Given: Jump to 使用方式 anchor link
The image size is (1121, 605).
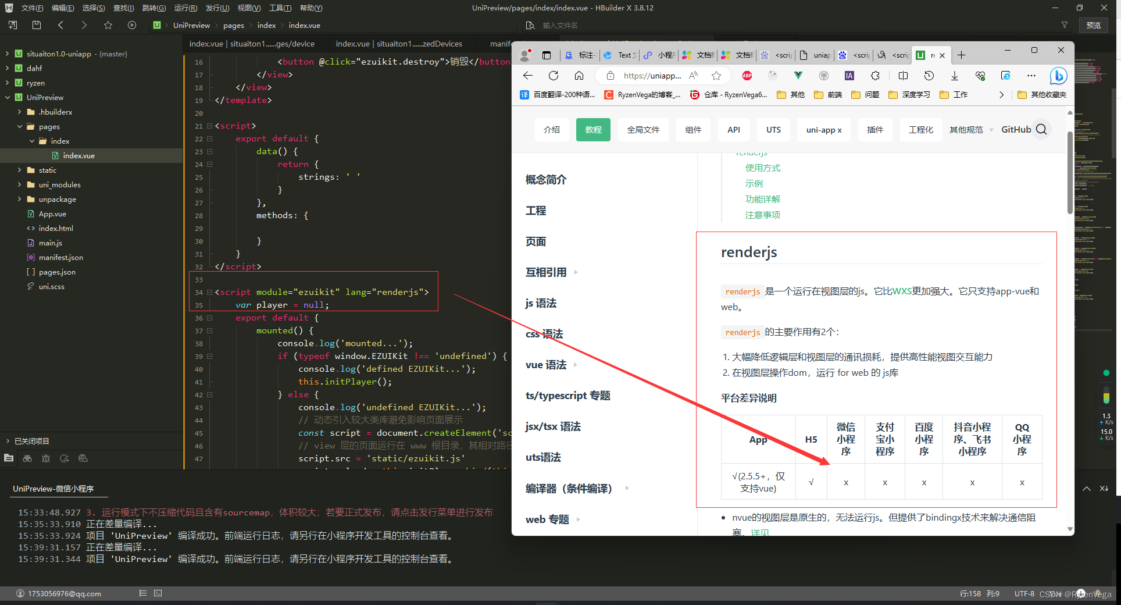Looking at the screenshot, I should (763, 168).
